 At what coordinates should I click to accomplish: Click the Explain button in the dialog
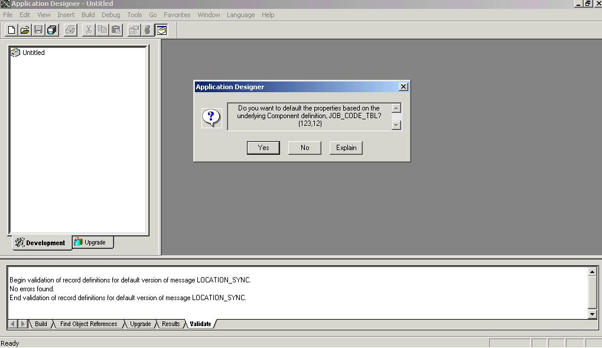click(x=346, y=148)
